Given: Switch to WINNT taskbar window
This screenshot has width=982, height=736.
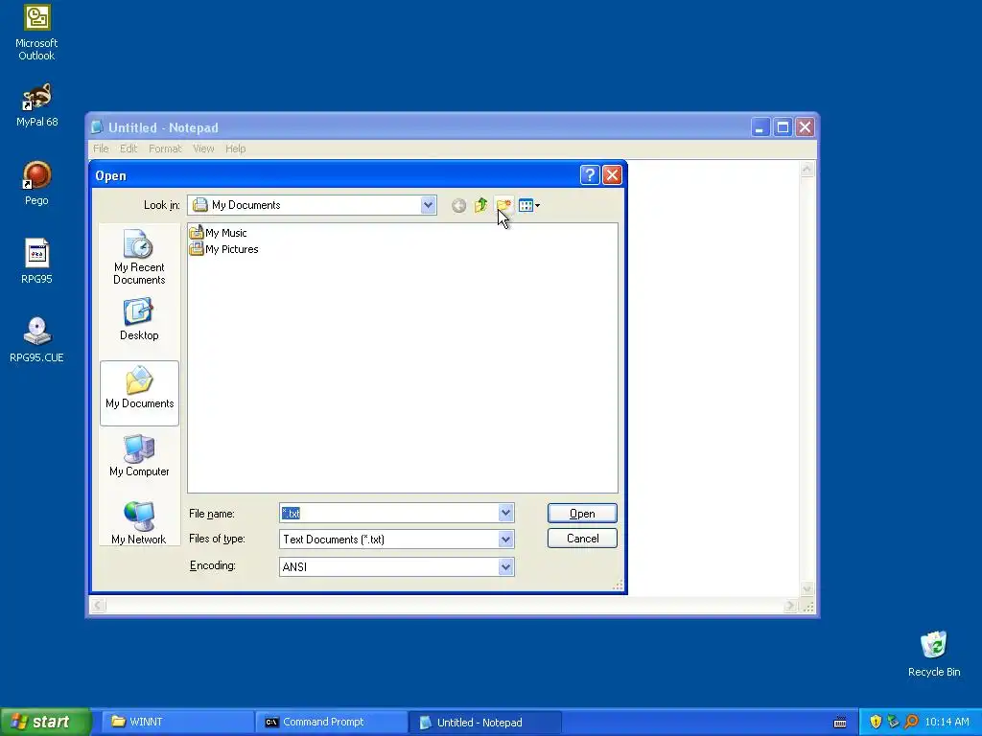Looking at the screenshot, I should click(176, 722).
